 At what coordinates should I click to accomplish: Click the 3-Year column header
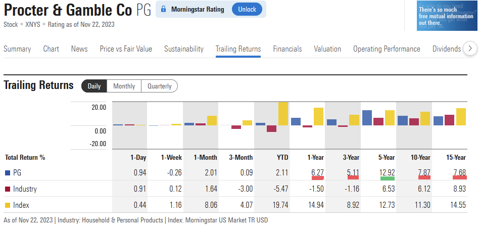[351, 158]
